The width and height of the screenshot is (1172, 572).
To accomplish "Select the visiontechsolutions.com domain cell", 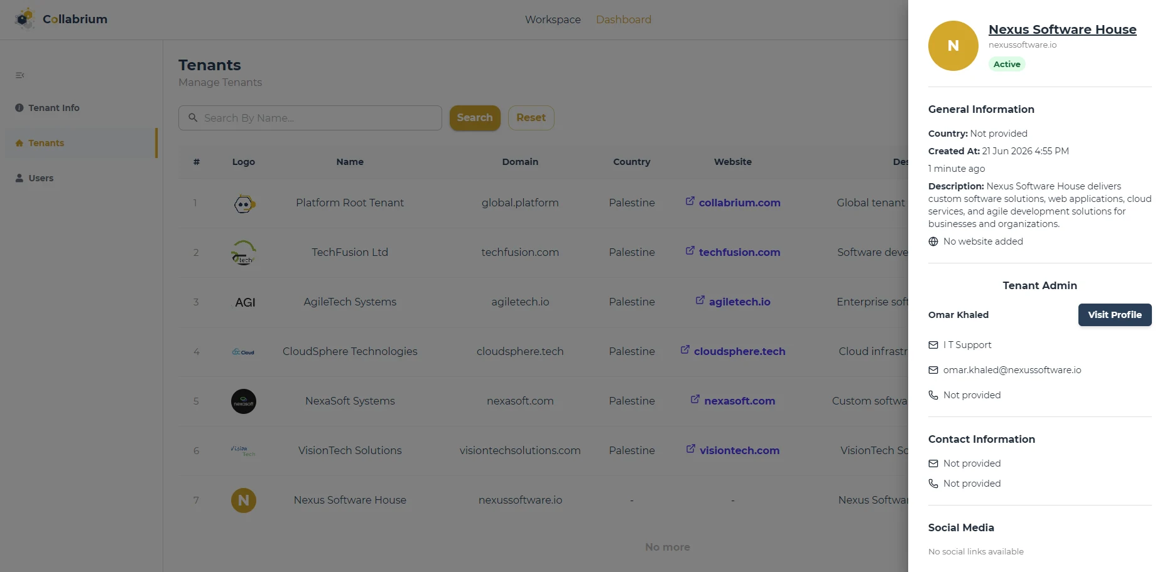I will (520, 450).
